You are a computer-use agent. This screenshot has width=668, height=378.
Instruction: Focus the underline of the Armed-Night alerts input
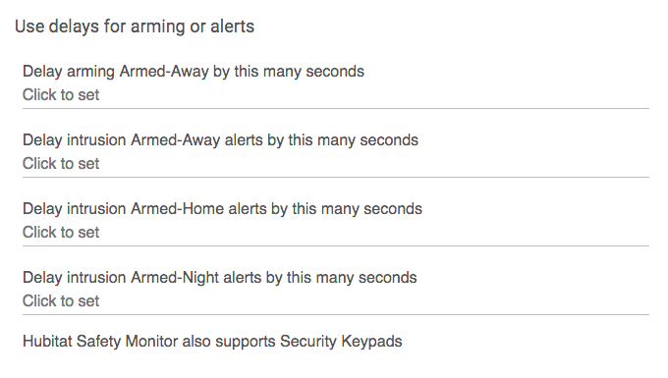pos(336,314)
